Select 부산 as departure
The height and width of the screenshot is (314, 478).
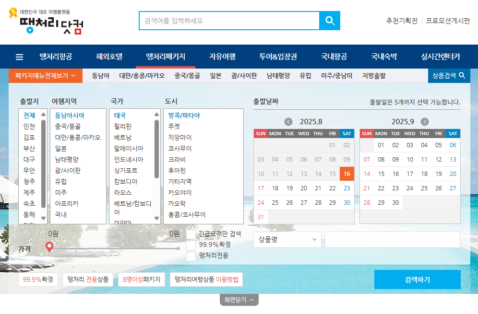point(29,148)
